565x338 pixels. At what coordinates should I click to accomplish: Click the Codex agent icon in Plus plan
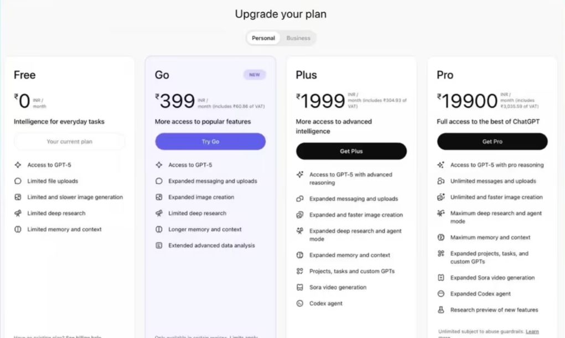(300, 303)
